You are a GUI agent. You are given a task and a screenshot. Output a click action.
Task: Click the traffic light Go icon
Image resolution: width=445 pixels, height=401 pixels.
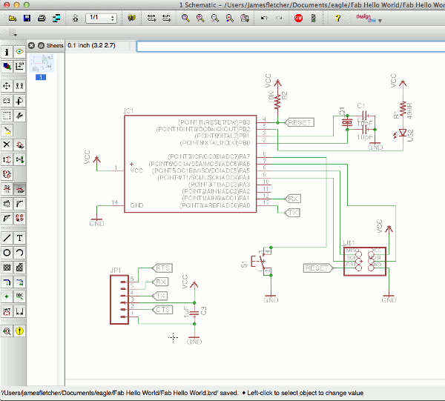click(x=313, y=19)
